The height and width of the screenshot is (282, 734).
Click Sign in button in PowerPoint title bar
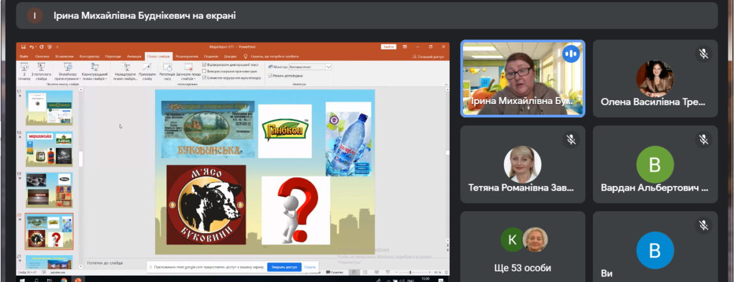[388, 47]
